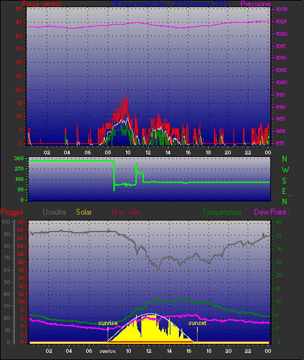Viewport: 304px width, 360px height.
Task: Click the yellow solar radiation area
Action: click(x=149, y=331)
